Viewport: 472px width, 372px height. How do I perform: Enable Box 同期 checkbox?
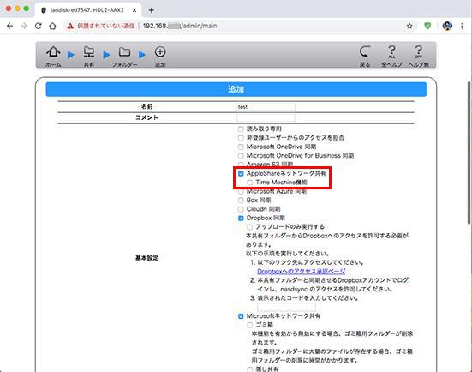(241, 201)
